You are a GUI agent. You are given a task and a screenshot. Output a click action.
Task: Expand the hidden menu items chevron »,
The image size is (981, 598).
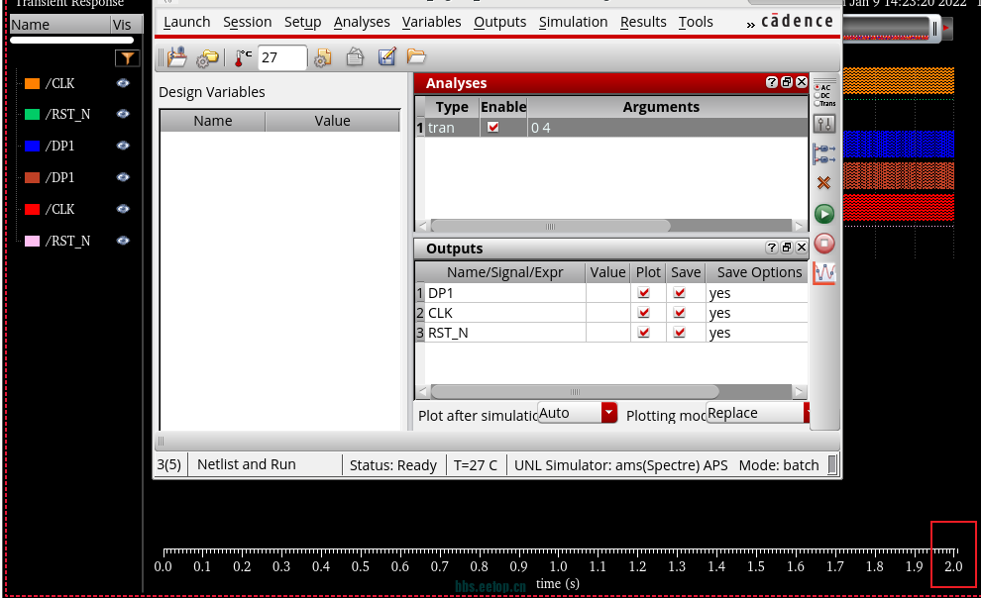pos(750,23)
